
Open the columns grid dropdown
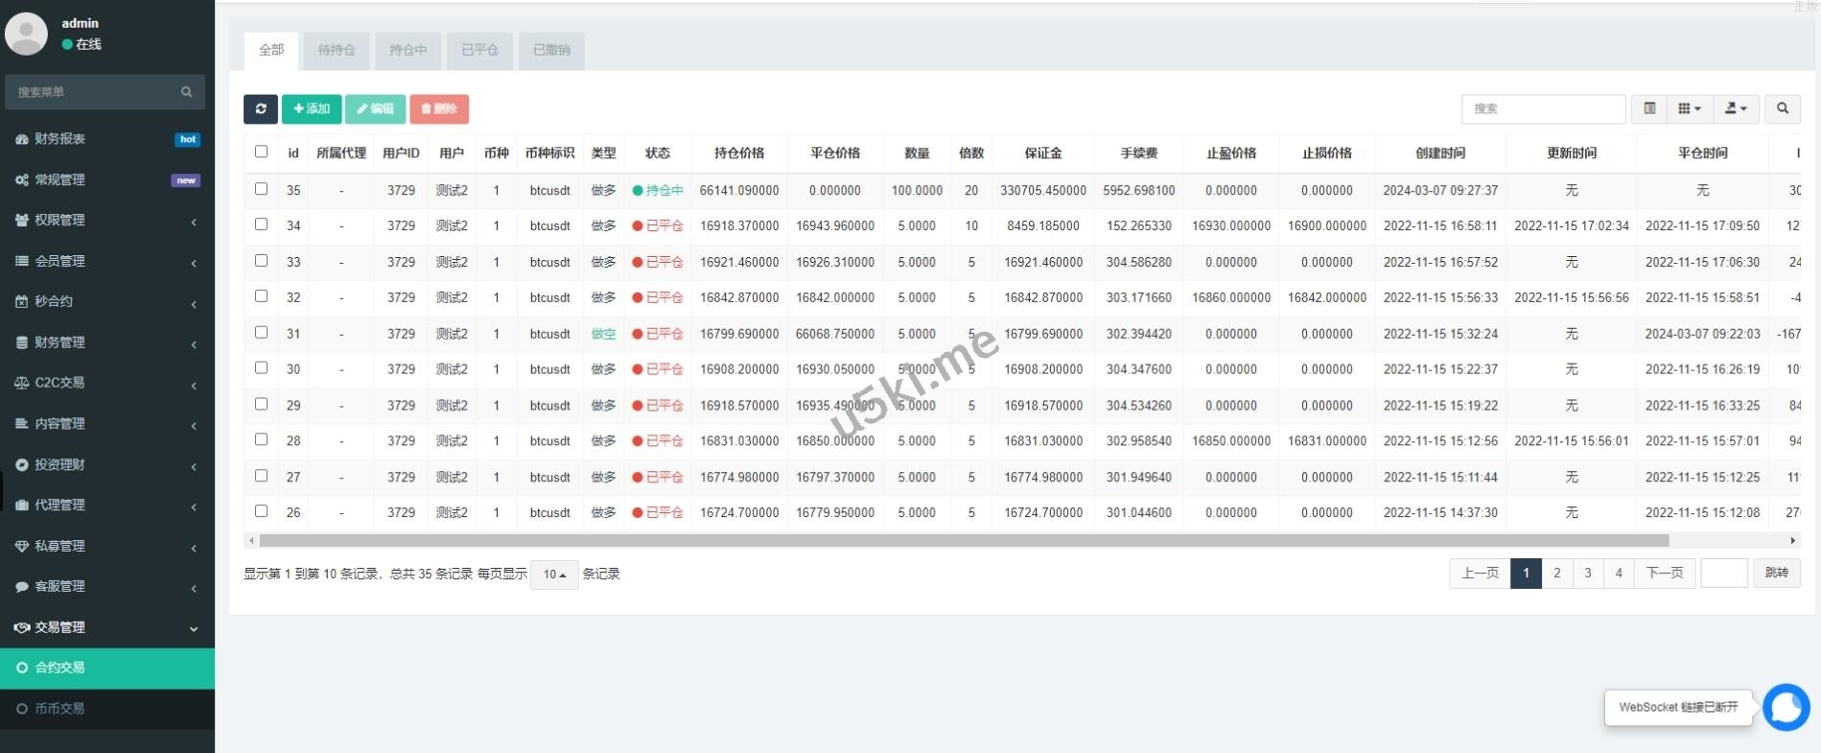point(1689,109)
